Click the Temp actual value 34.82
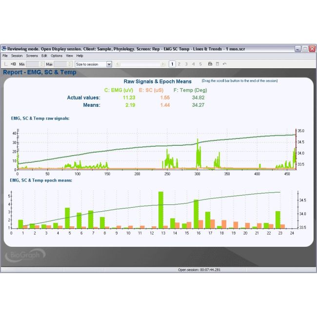 pos(198,98)
